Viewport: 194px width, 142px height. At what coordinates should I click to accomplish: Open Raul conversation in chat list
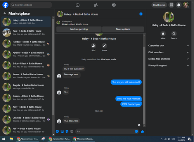[x=26, y=32]
